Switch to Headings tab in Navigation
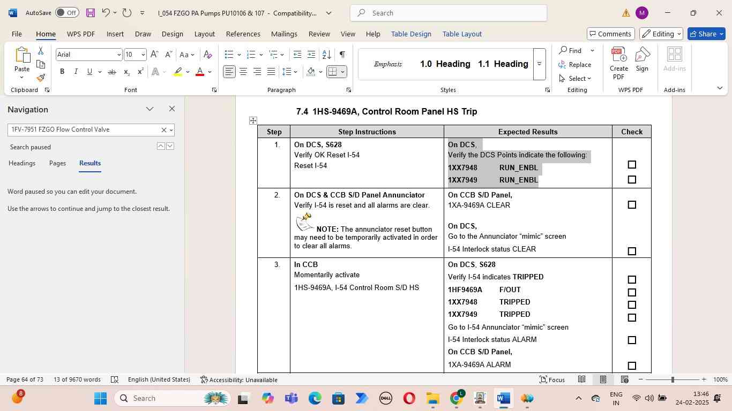732x411 pixels. click(x=22, y=163)
